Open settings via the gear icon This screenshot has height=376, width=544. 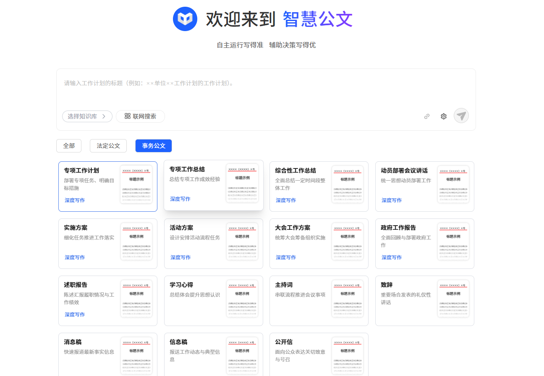click(x=443, y=116)
